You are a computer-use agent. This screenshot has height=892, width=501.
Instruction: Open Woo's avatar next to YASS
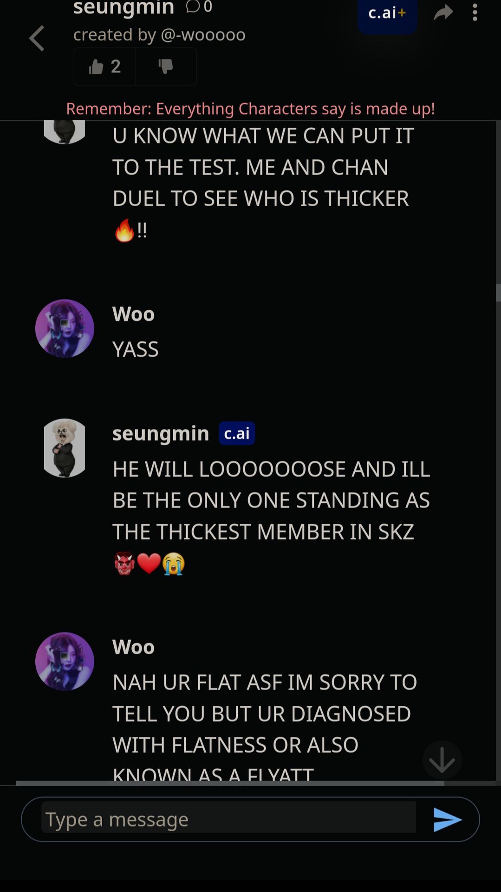pos(65,328)
